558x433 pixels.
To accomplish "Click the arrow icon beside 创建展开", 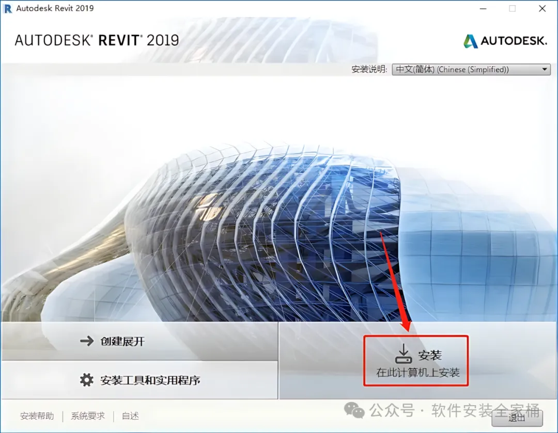I will (x=87, y=341).
